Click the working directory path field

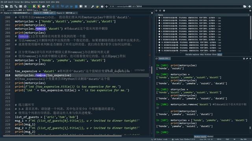[176, 6]
